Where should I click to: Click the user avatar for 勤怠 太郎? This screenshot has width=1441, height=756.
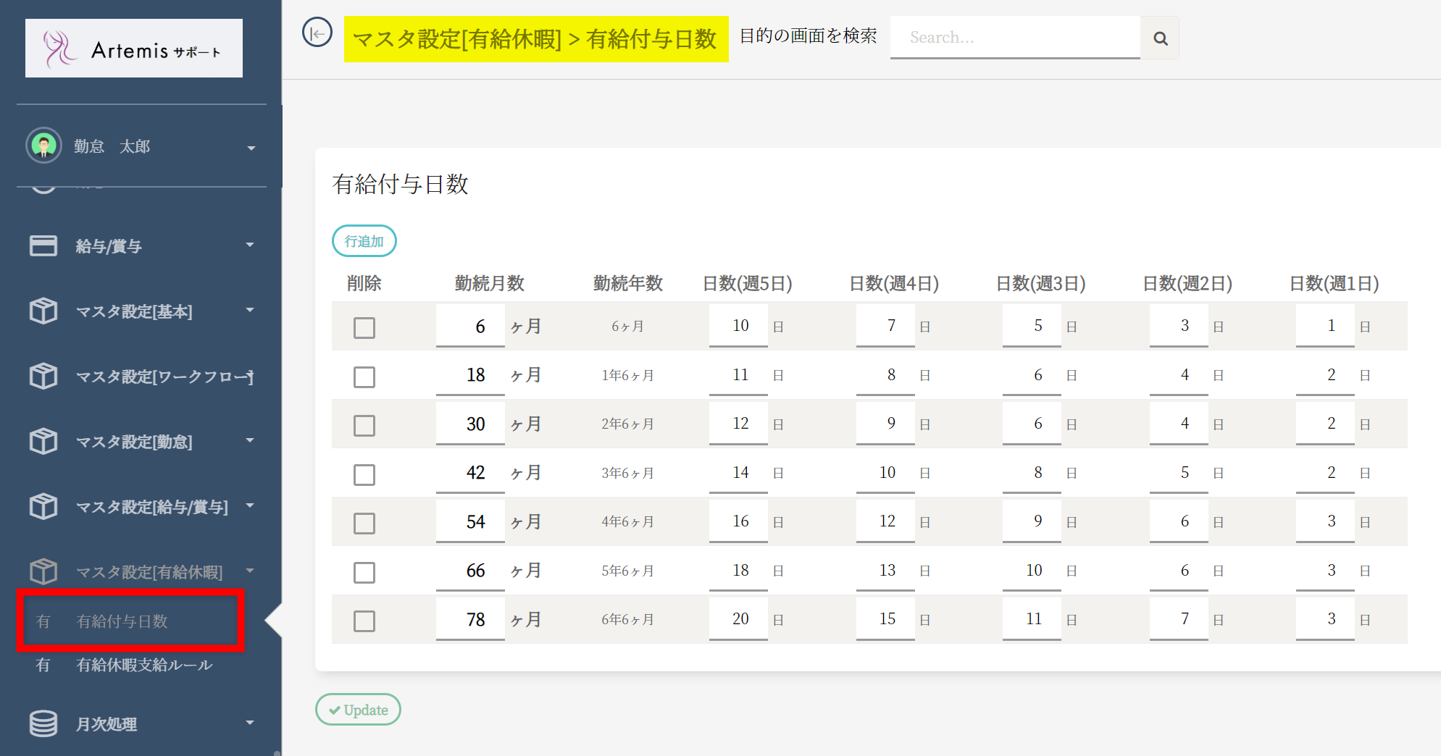pos(44,146)
